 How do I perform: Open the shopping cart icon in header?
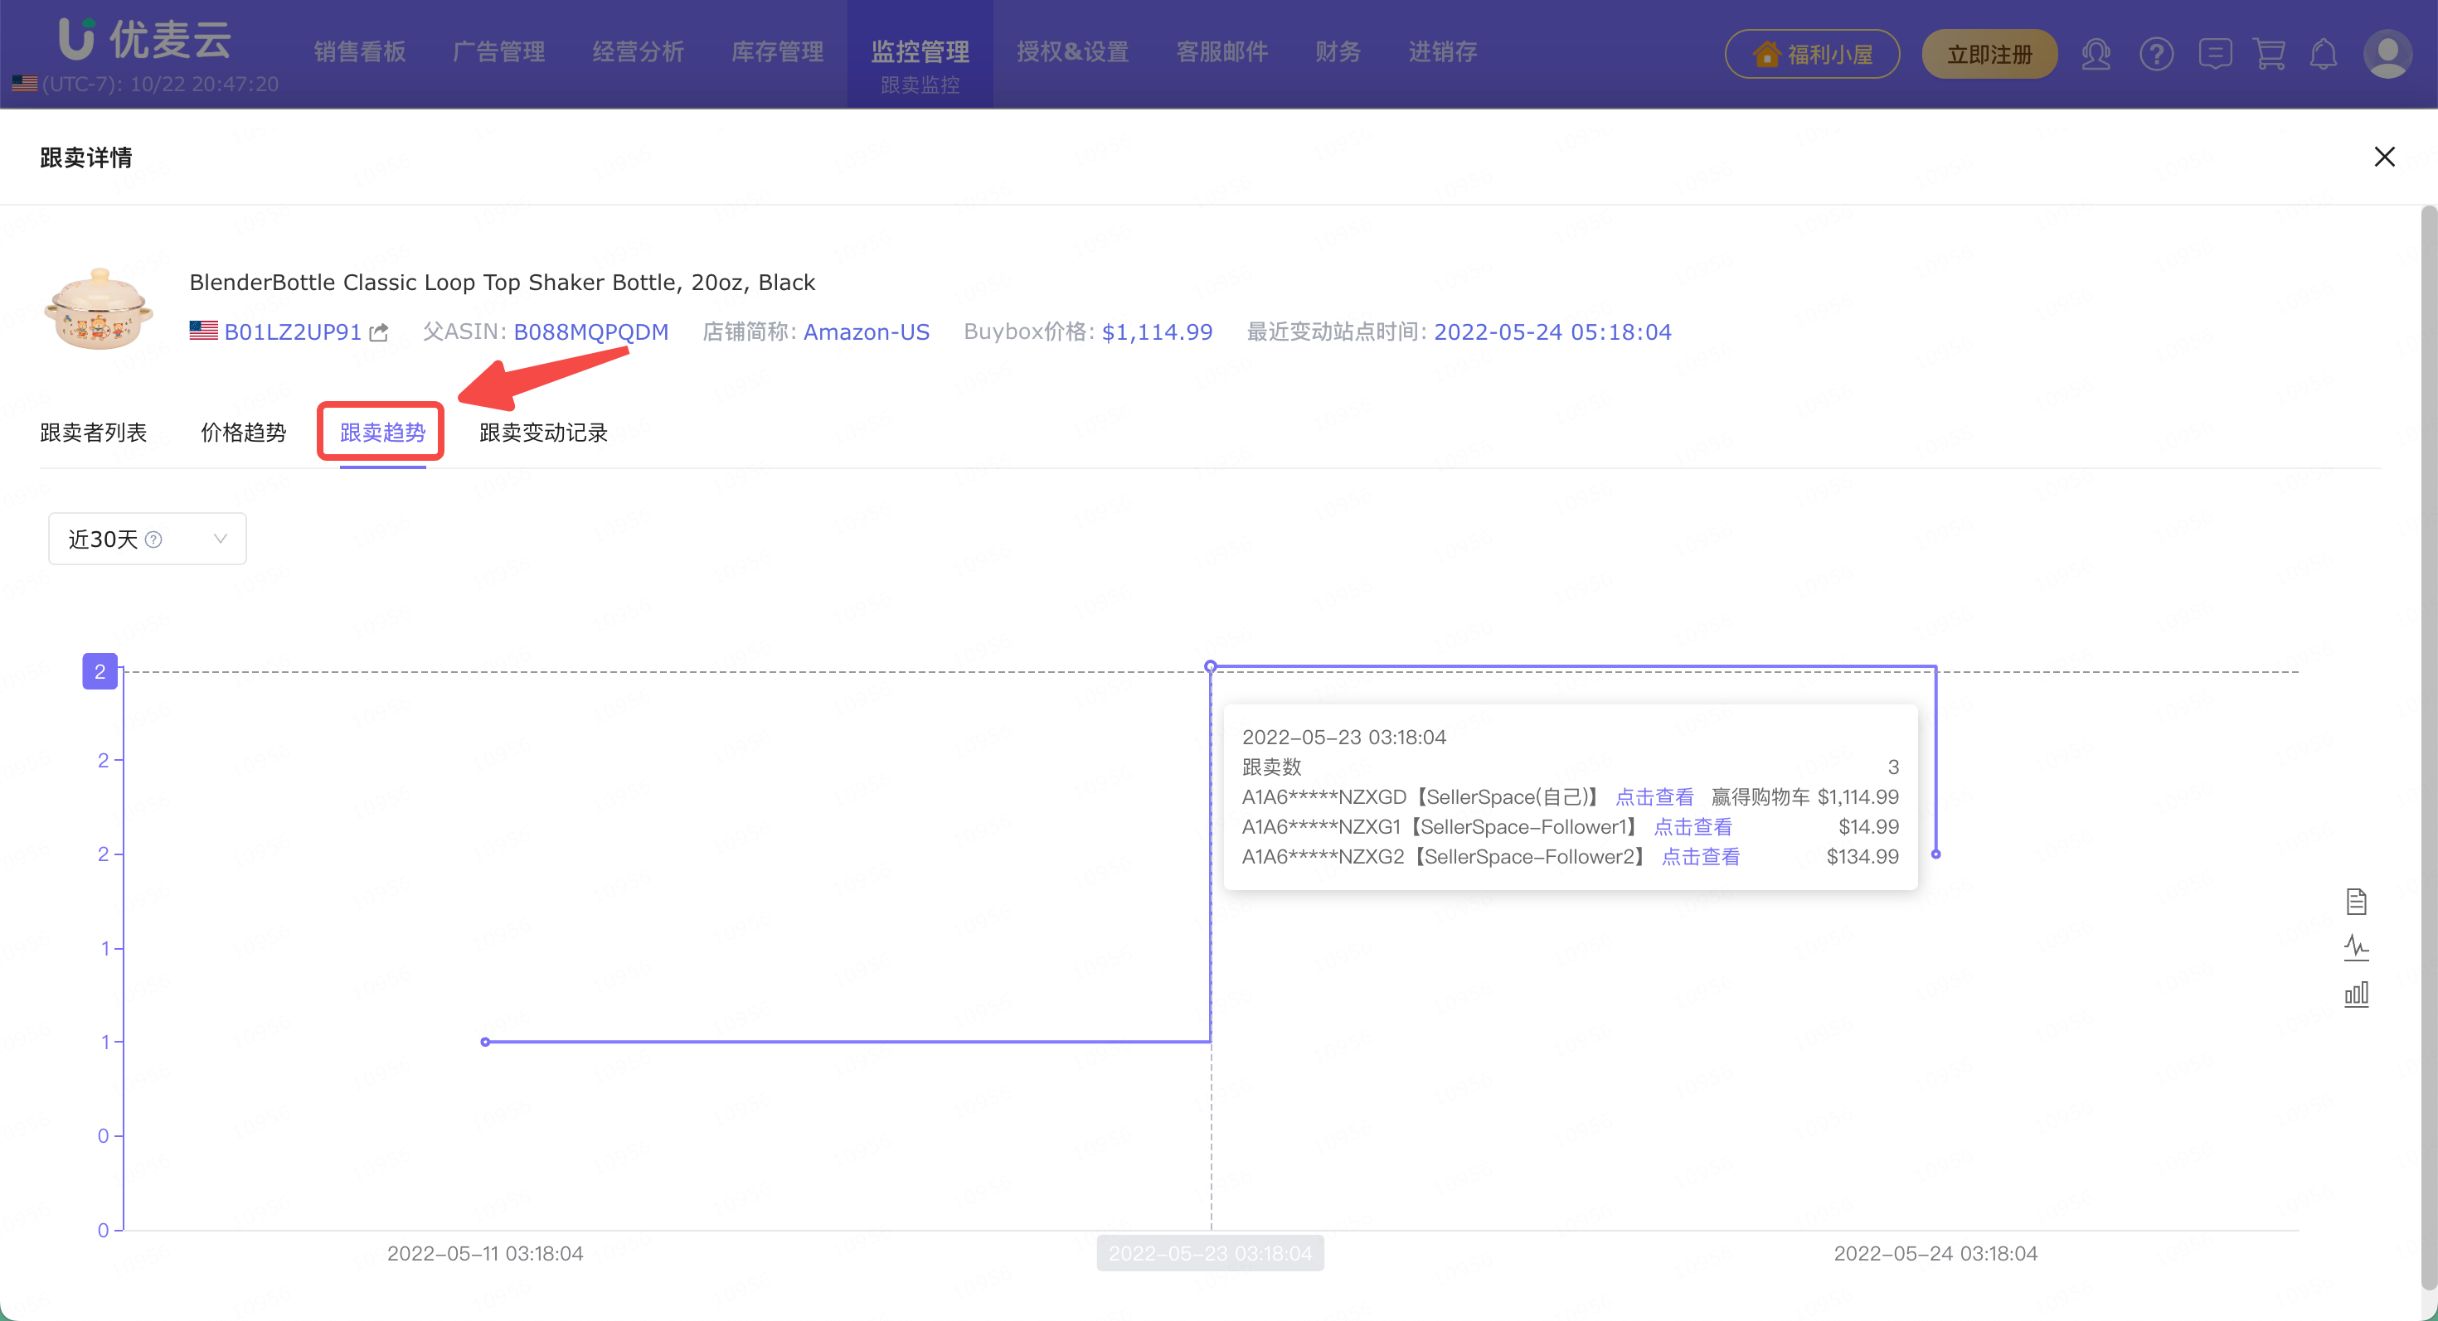[x=2269, y=54]
